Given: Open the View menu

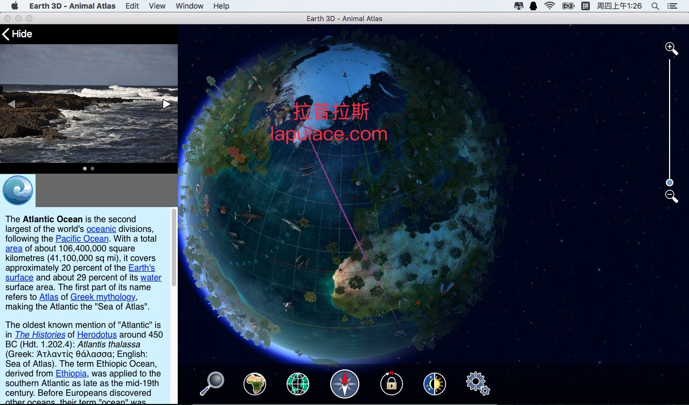Looking at the screenshot, I should click(x=157, y=6).
